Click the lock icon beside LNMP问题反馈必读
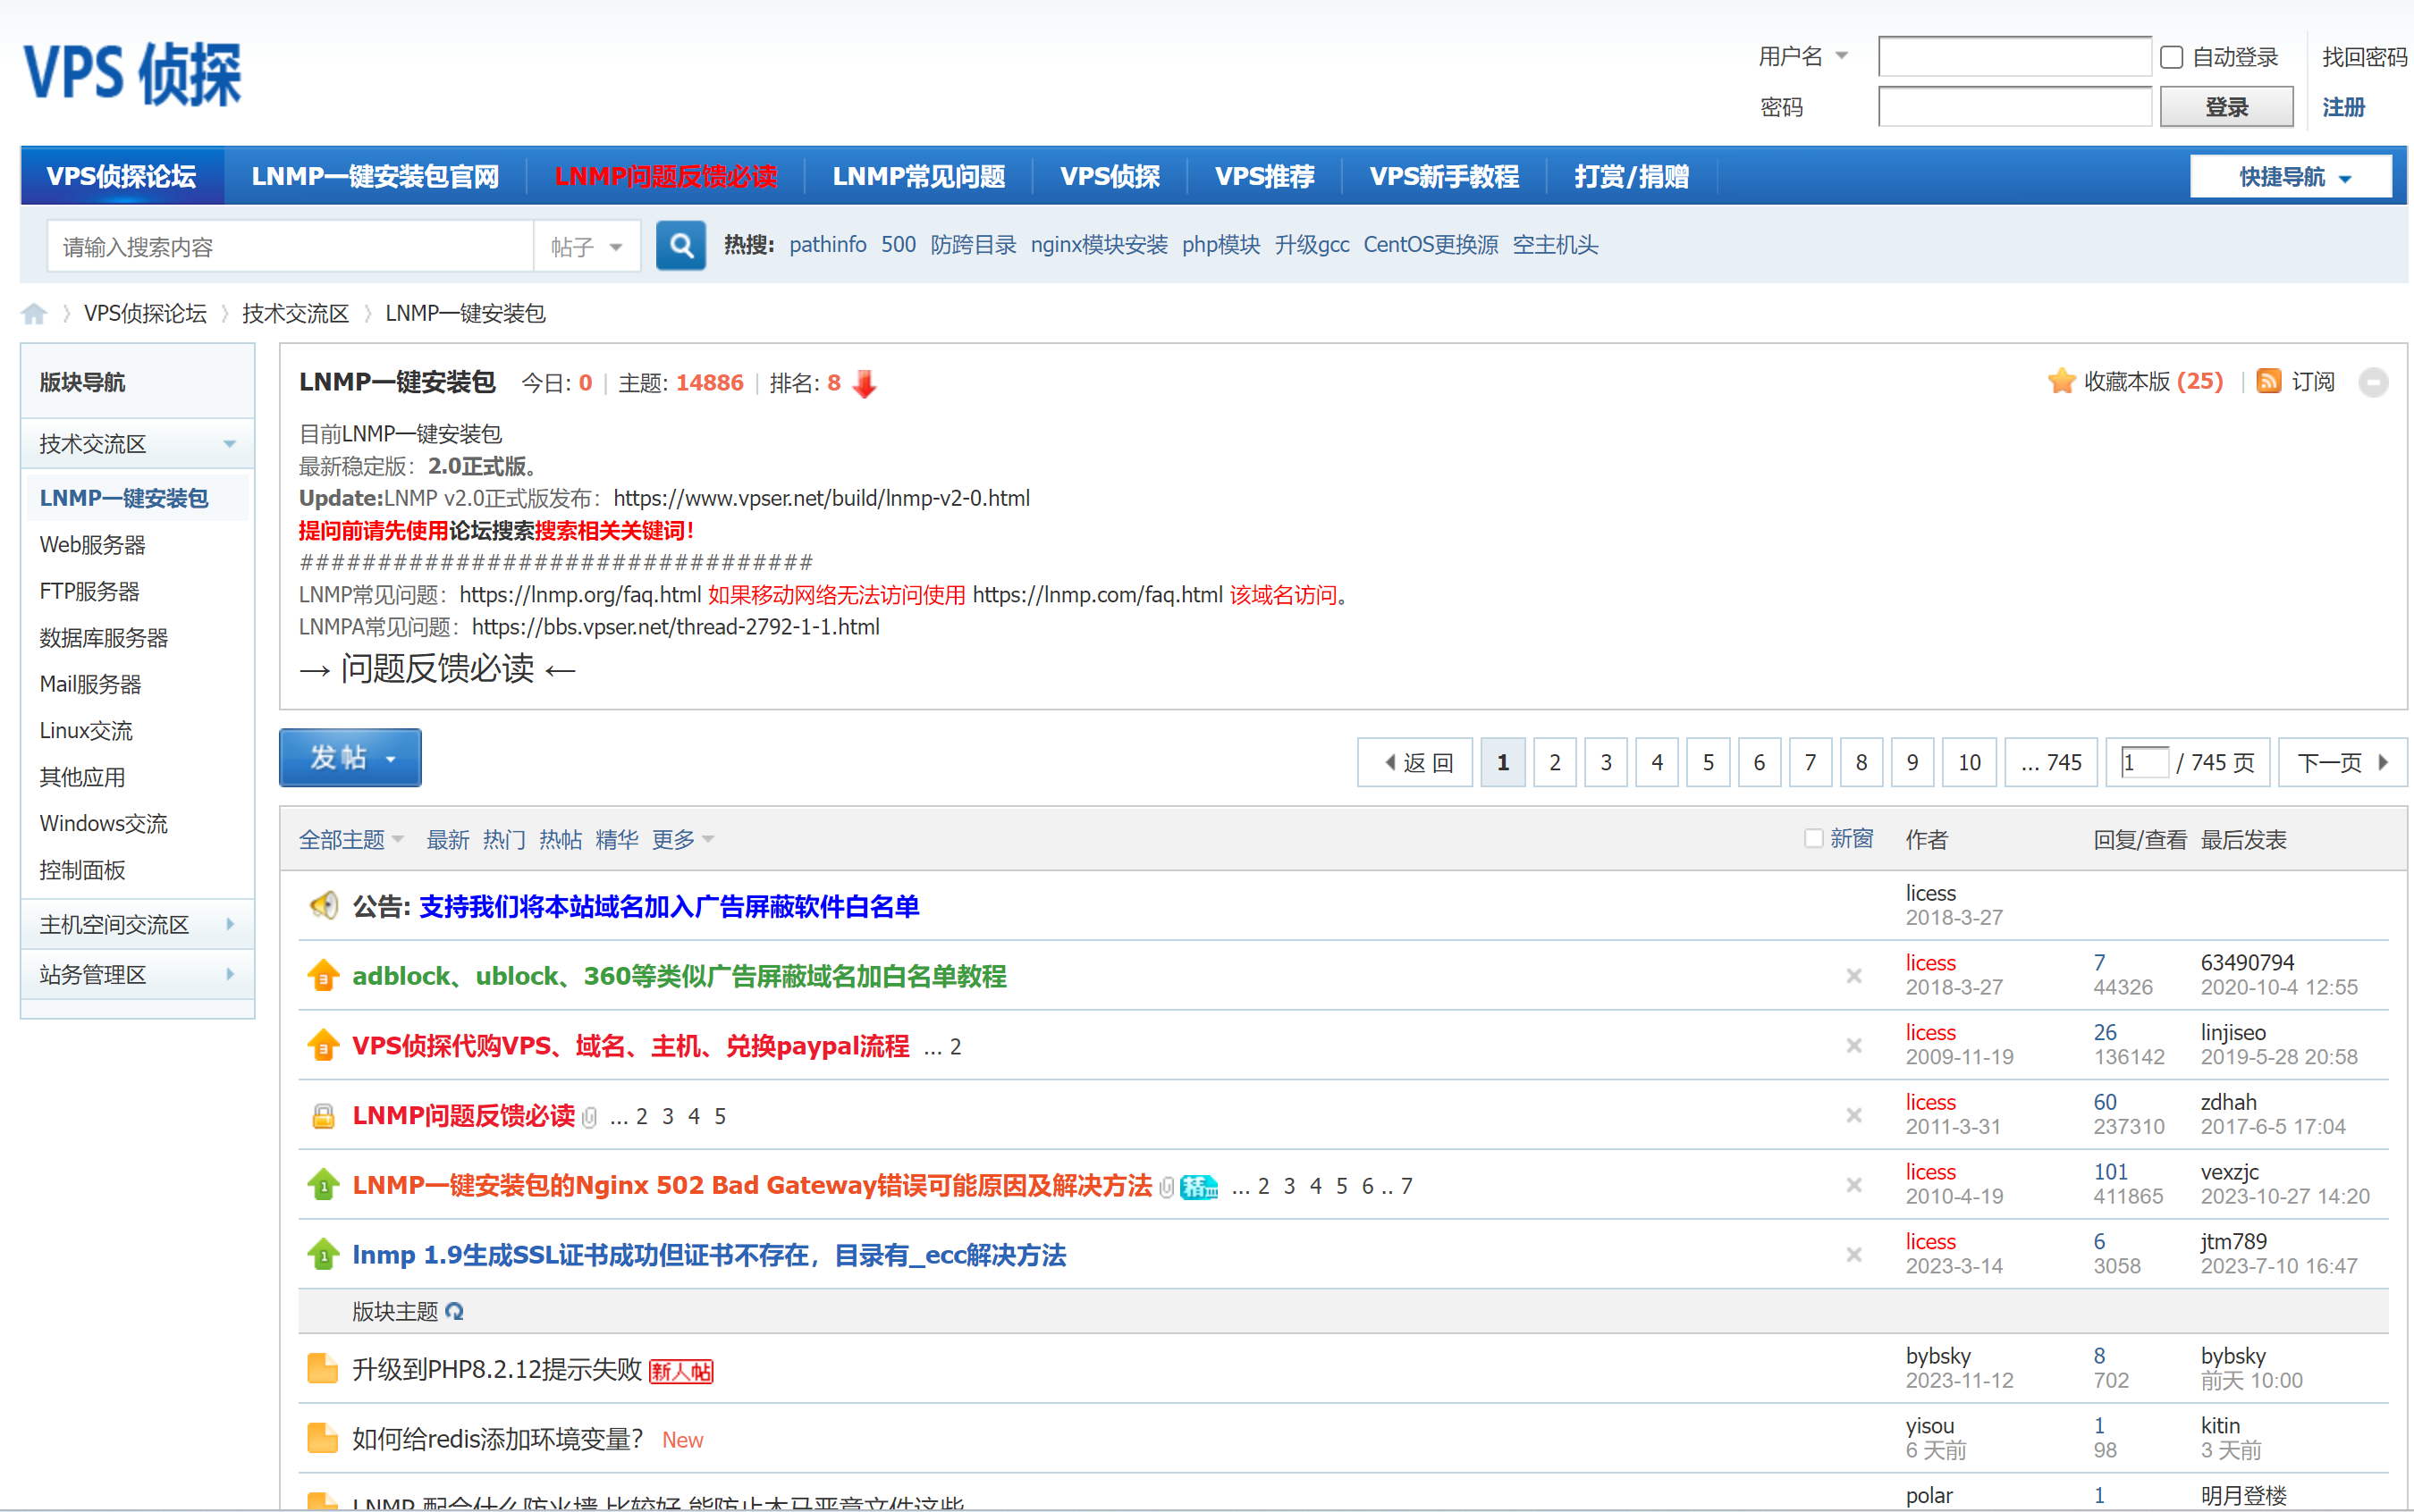The image size is (2414, 1512). pyautogui.click(x=323, y=1116)
